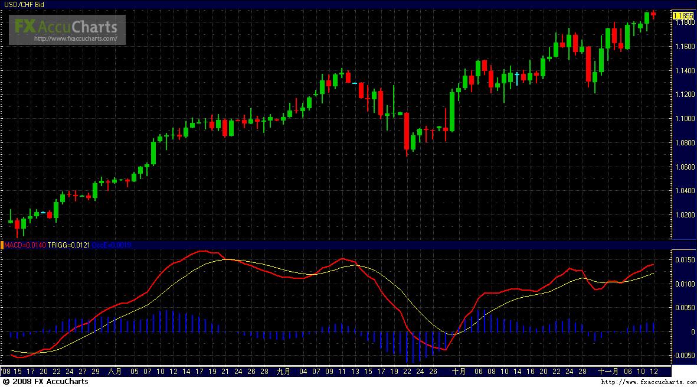697x387 pixels.
Task: Click the 八月 month label on date axis
Action: point(114,372)
